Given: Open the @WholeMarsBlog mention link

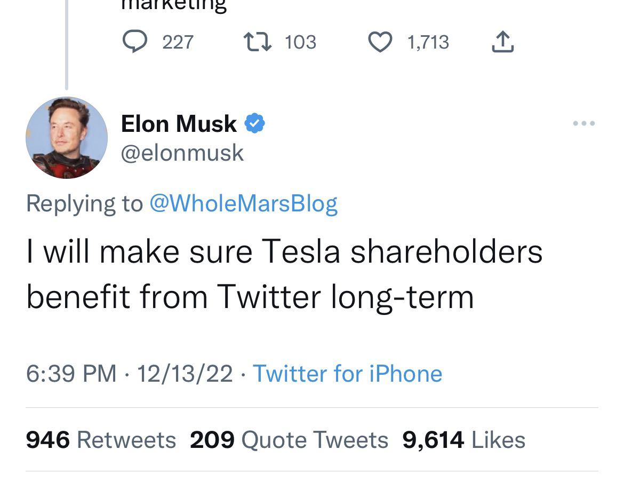Looking at the screenshot, I should (243, 203).
